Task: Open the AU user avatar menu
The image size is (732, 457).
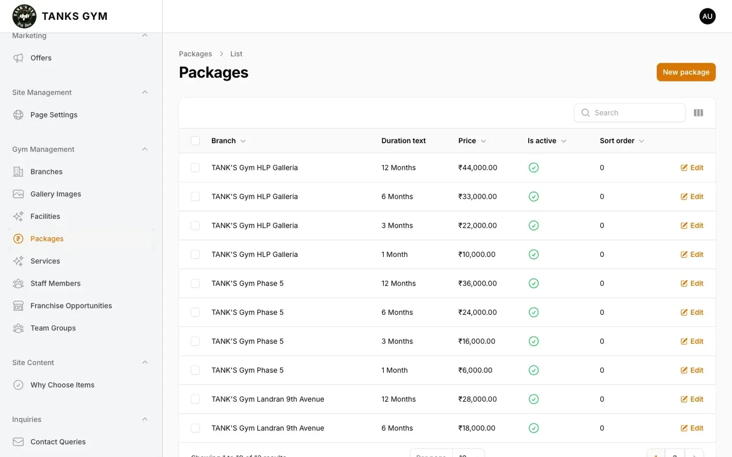Action: (707, 16)
